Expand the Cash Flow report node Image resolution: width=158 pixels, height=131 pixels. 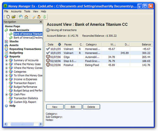7,94
